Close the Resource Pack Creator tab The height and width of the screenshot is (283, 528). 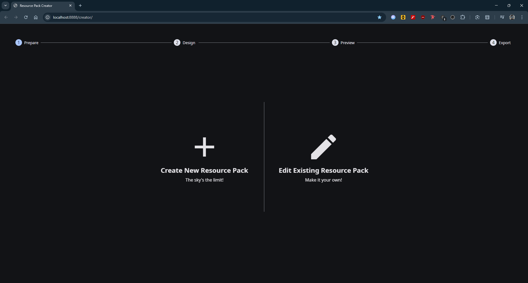click(x=70, y=5)
